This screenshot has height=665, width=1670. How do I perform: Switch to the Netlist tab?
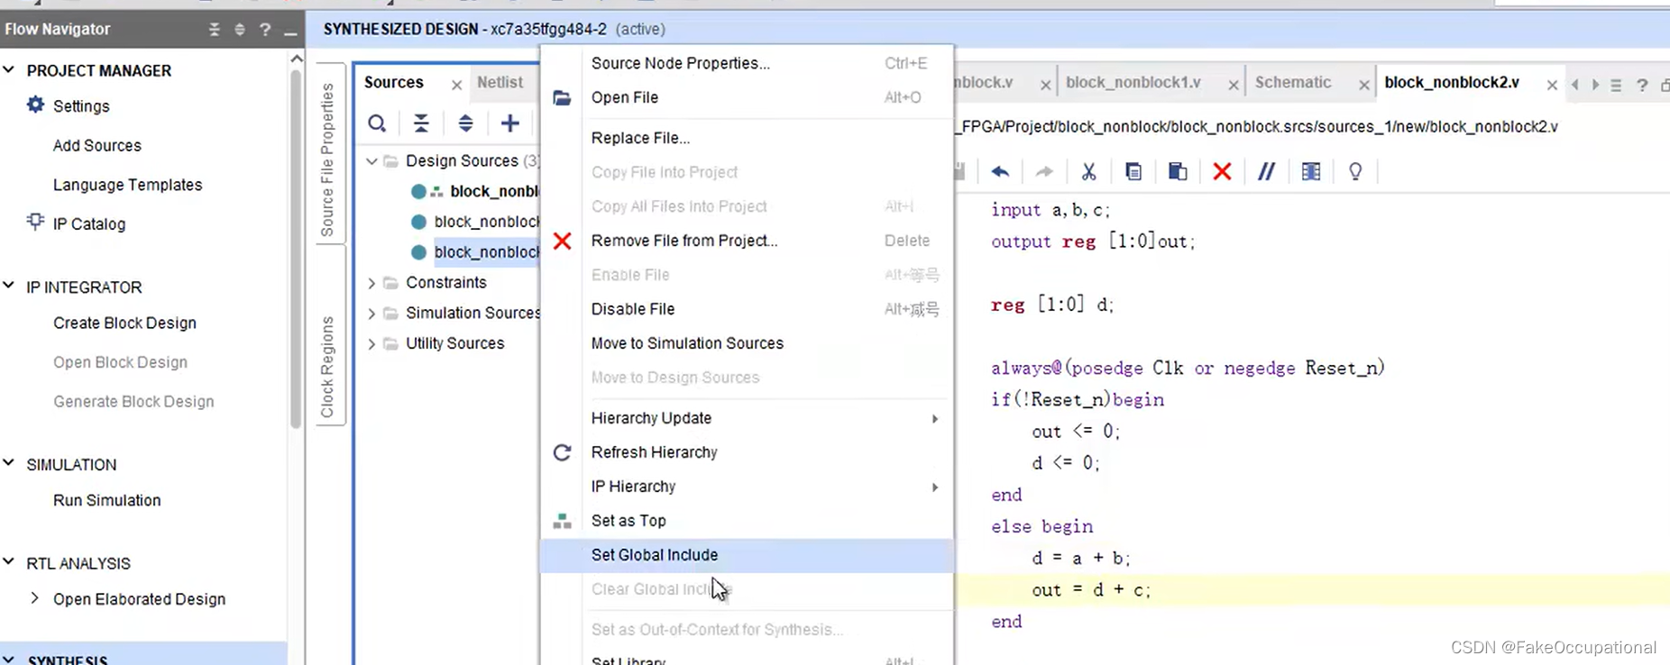[x=500, y=82]
